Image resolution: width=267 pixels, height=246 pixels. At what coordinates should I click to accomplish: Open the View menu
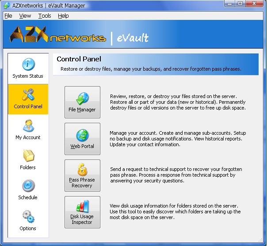25,16
